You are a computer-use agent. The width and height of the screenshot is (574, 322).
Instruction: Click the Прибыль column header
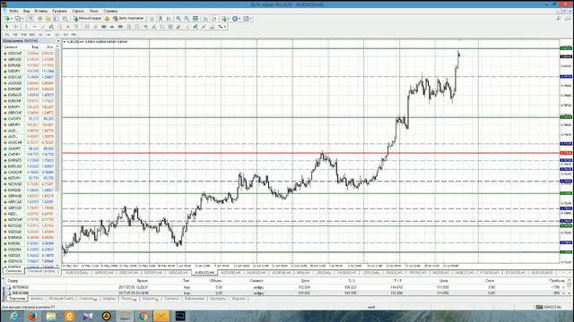pyautogui.click(x=557, y=281)
